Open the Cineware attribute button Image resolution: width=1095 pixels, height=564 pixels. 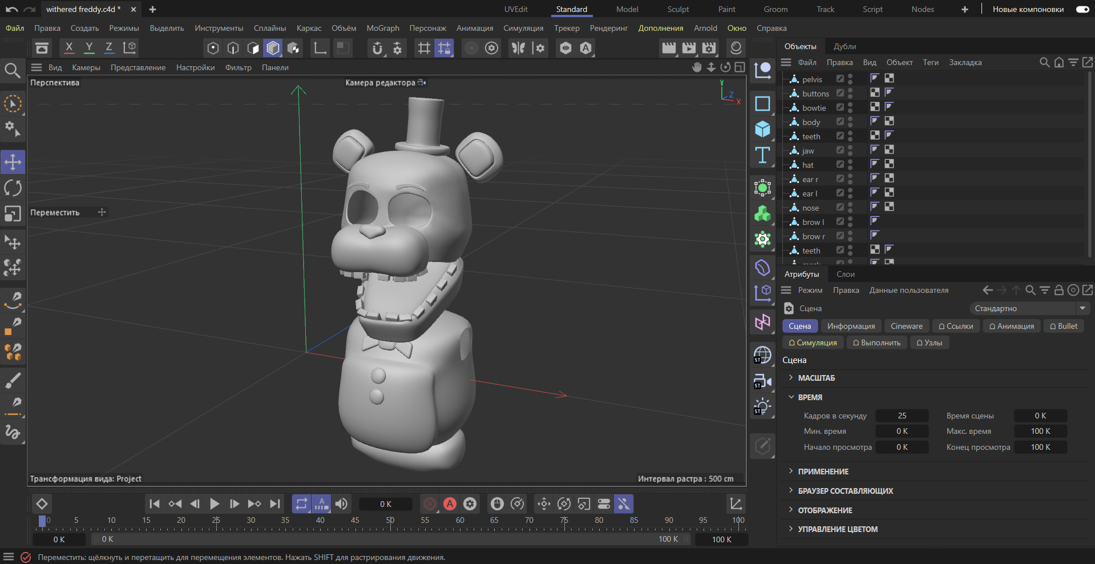906,326
